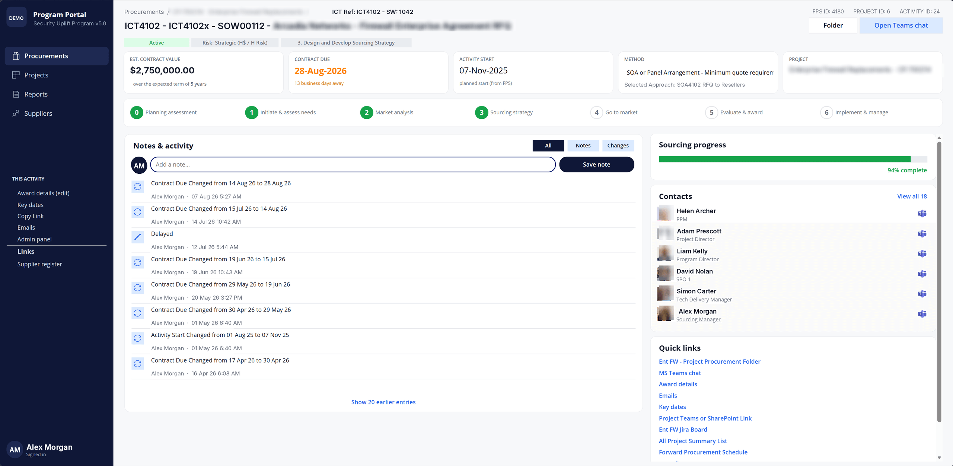The image size is (953, 466).
Task: Open Project Teams or SharePoint Link
Action: click(x=705, y=418)
